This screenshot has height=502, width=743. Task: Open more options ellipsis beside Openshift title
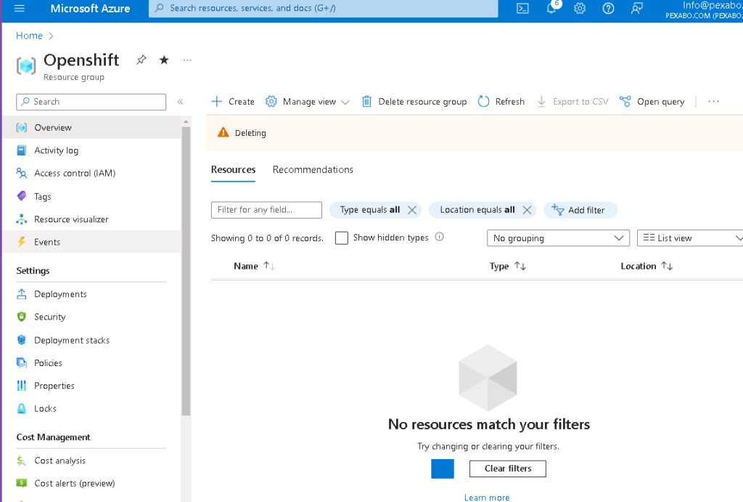click(x=187, y=60)
